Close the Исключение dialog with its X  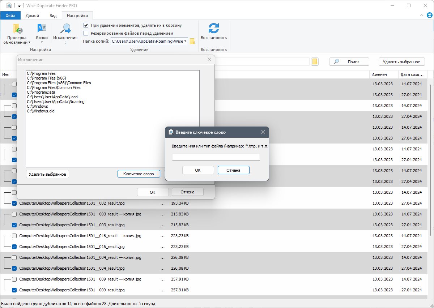pyautogui.click(x=209, y=60)
